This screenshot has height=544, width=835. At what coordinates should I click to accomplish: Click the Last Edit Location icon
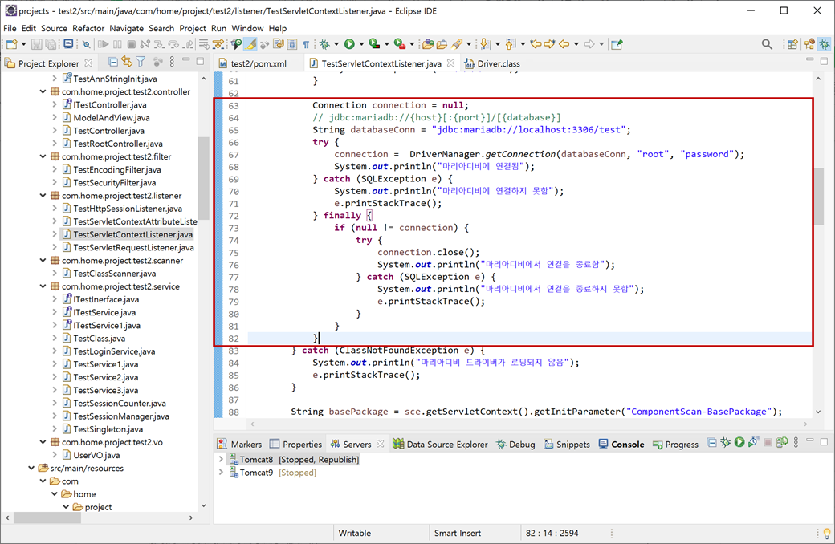pyautogui.click(x=536, y=44)
